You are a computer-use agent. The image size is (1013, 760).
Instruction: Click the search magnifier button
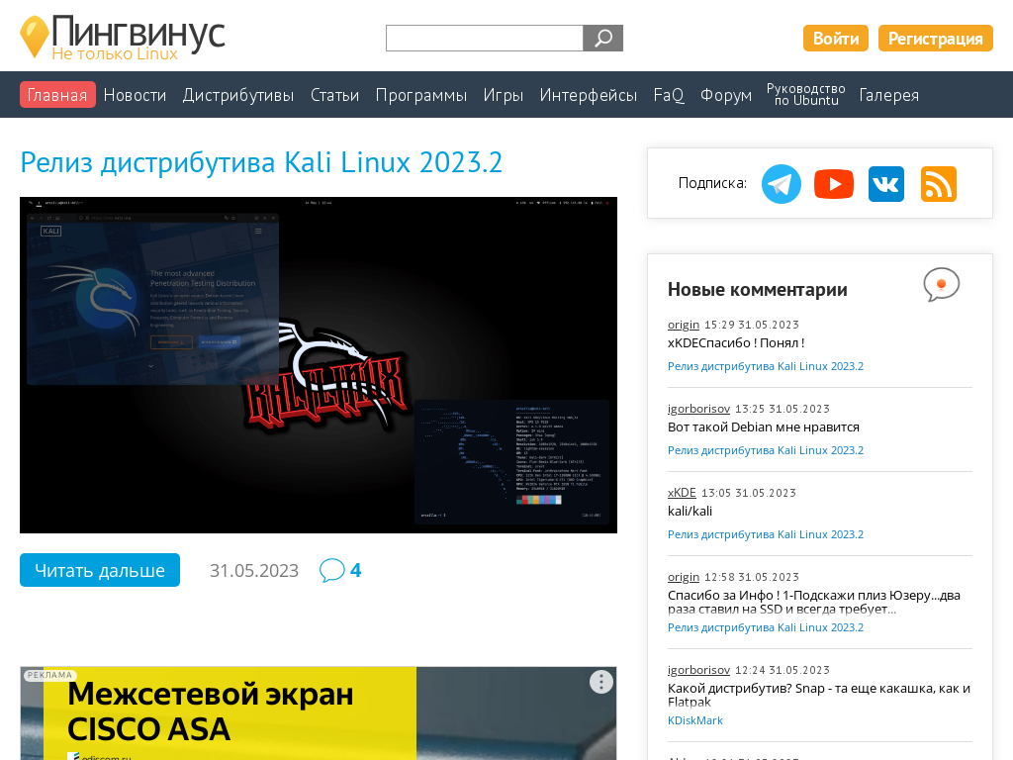[602, 39]
